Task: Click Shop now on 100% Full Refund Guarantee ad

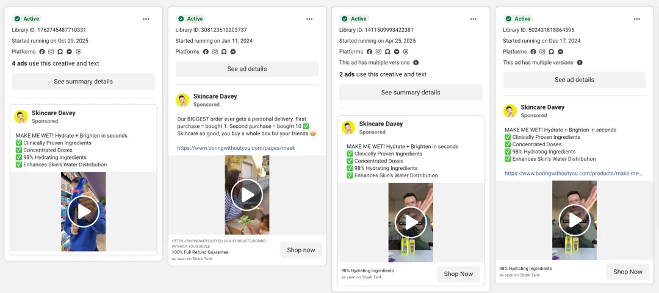Action: 301,250
